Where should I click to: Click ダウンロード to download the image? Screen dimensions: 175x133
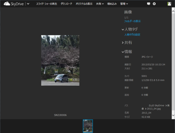(66, 4)
